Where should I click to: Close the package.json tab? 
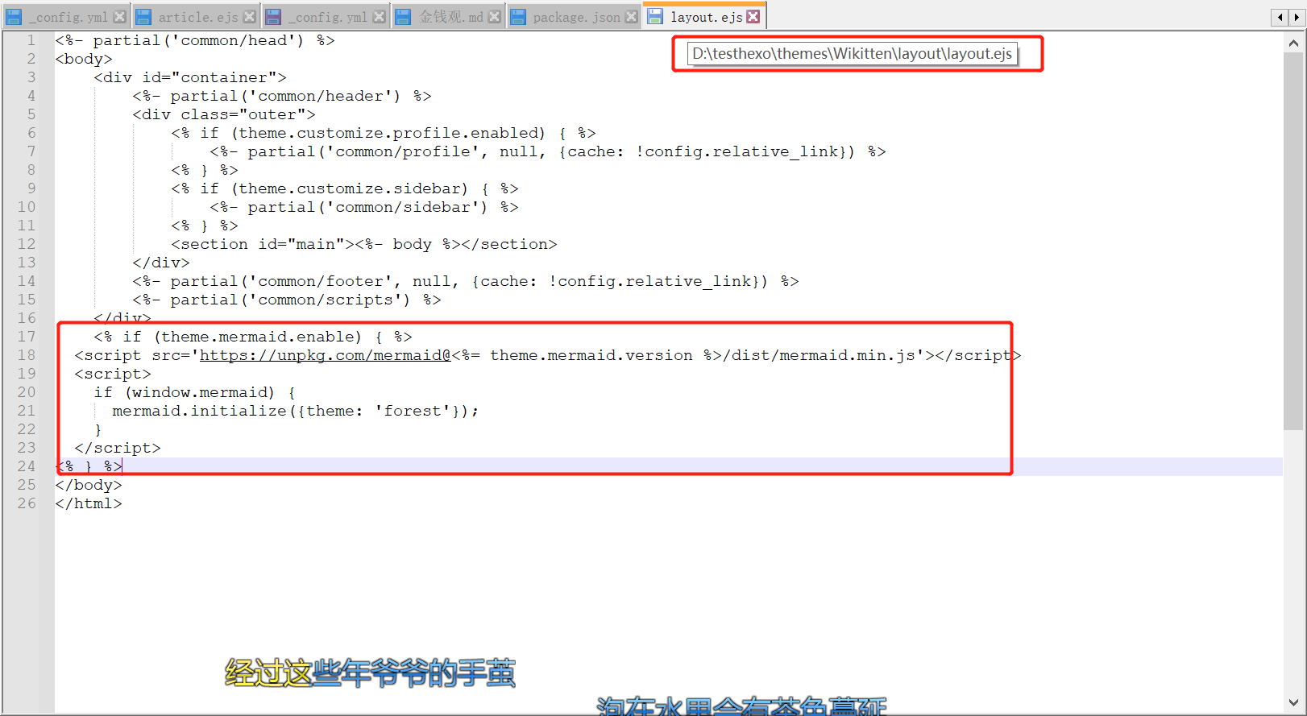point(632,17)
